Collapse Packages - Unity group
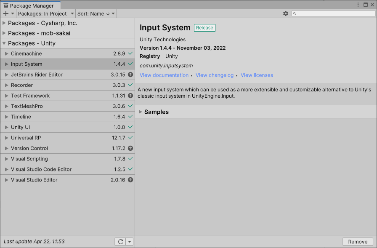This screenshot has height=248, width=377. click(x=4, y=43)
